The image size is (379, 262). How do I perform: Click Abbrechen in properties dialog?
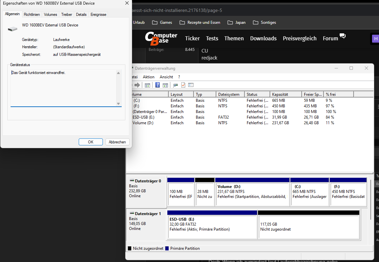click(x=117, y=142)
